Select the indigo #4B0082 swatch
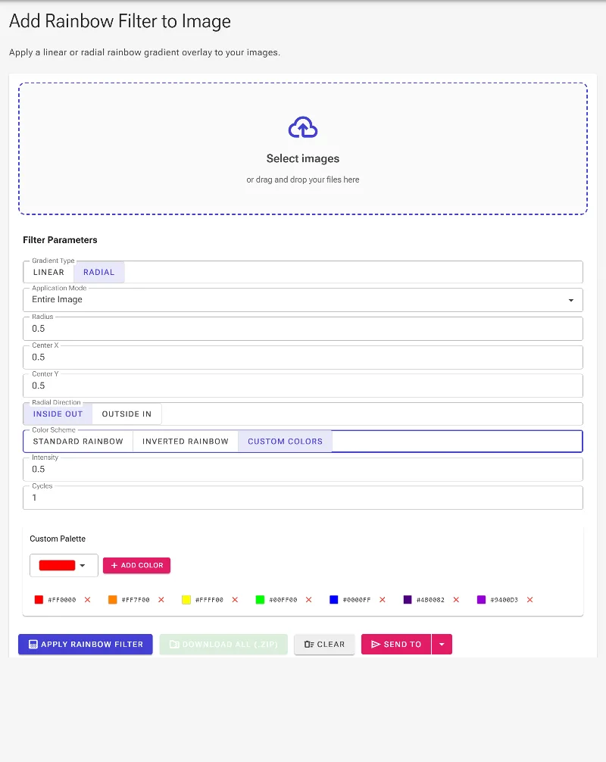Image resolution: width=606 pixels, height=762 pixels. (408, 600)
